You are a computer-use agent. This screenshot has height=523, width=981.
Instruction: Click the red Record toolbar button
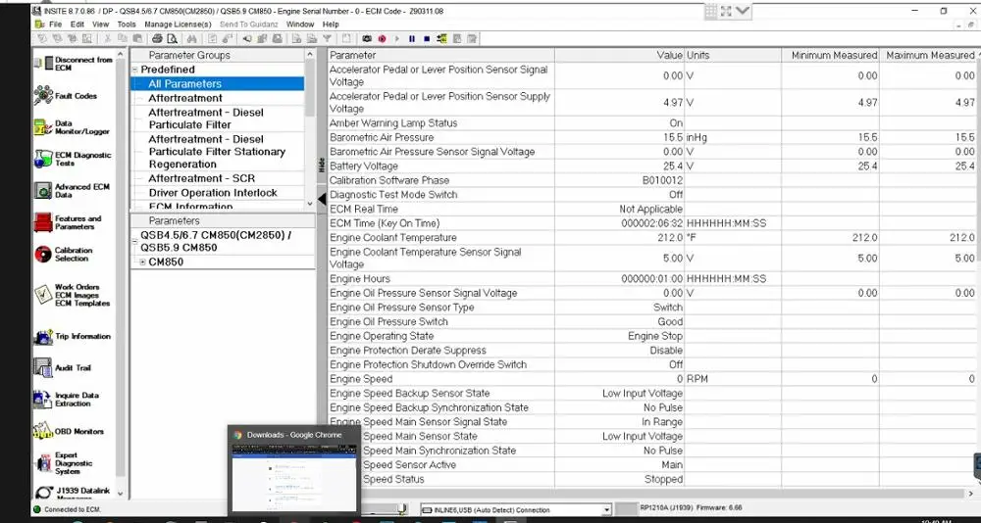tap(382, 39)
